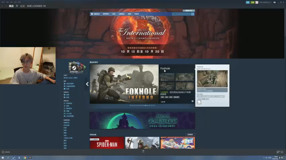Expand 类别 in the store nav bar
This screenshot has width=286, height=160.
click(x=114, y=14)
